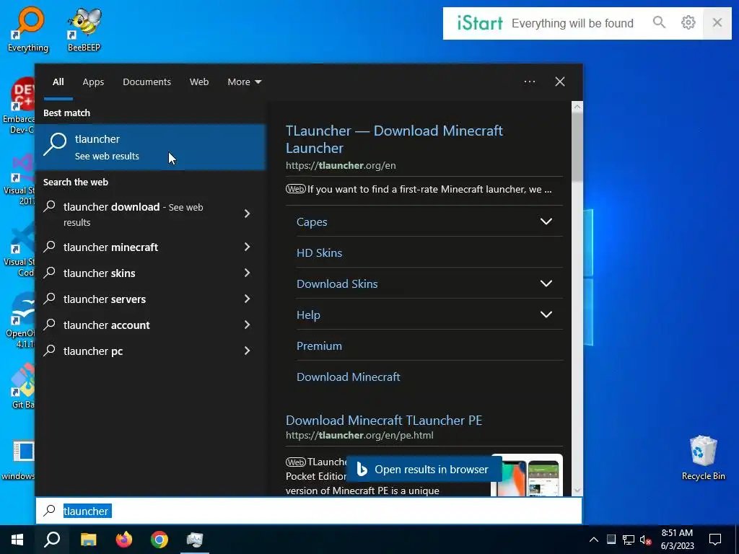Switch to the Apps search tab
This screenshot has width=739, height=554.
click(x=93, y=82)
